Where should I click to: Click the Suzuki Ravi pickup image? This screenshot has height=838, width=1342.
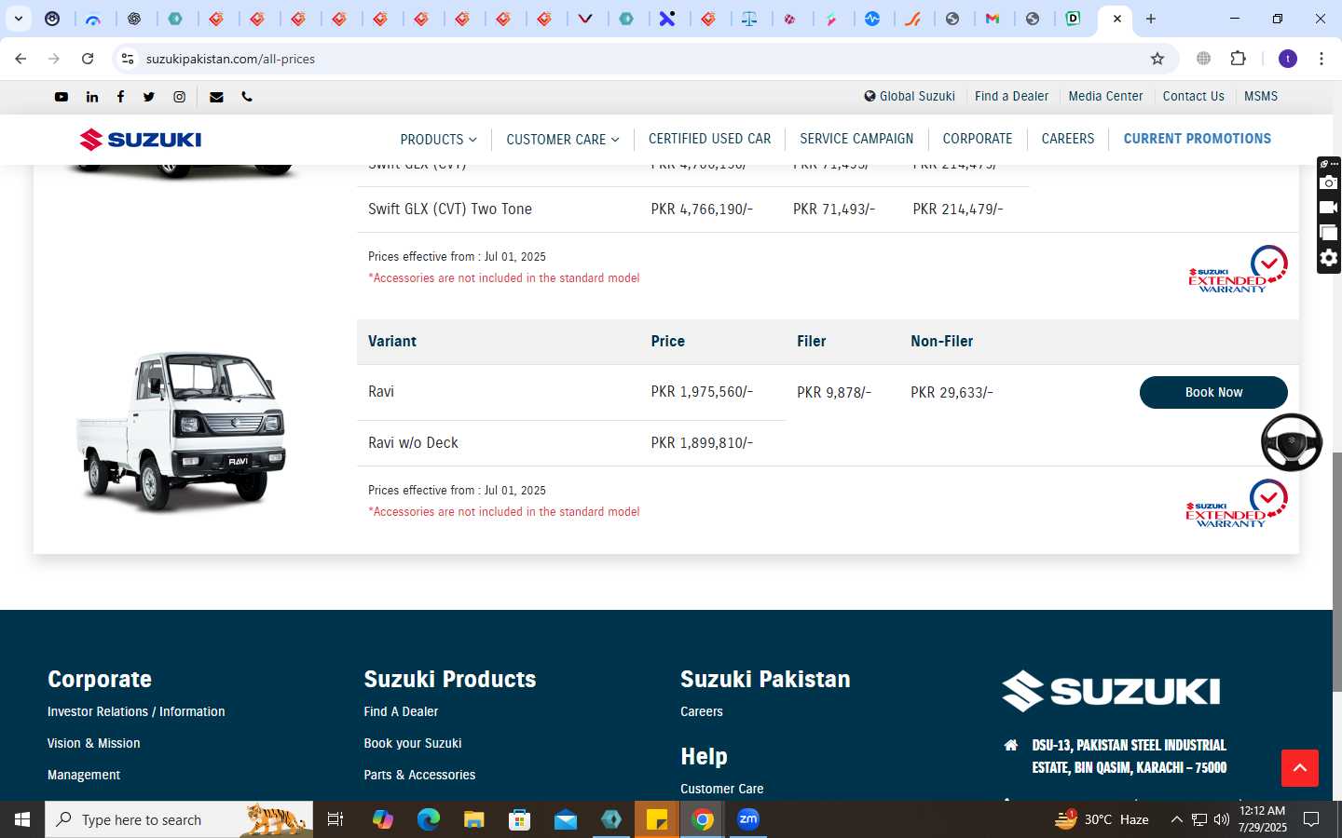click(182, 431)
